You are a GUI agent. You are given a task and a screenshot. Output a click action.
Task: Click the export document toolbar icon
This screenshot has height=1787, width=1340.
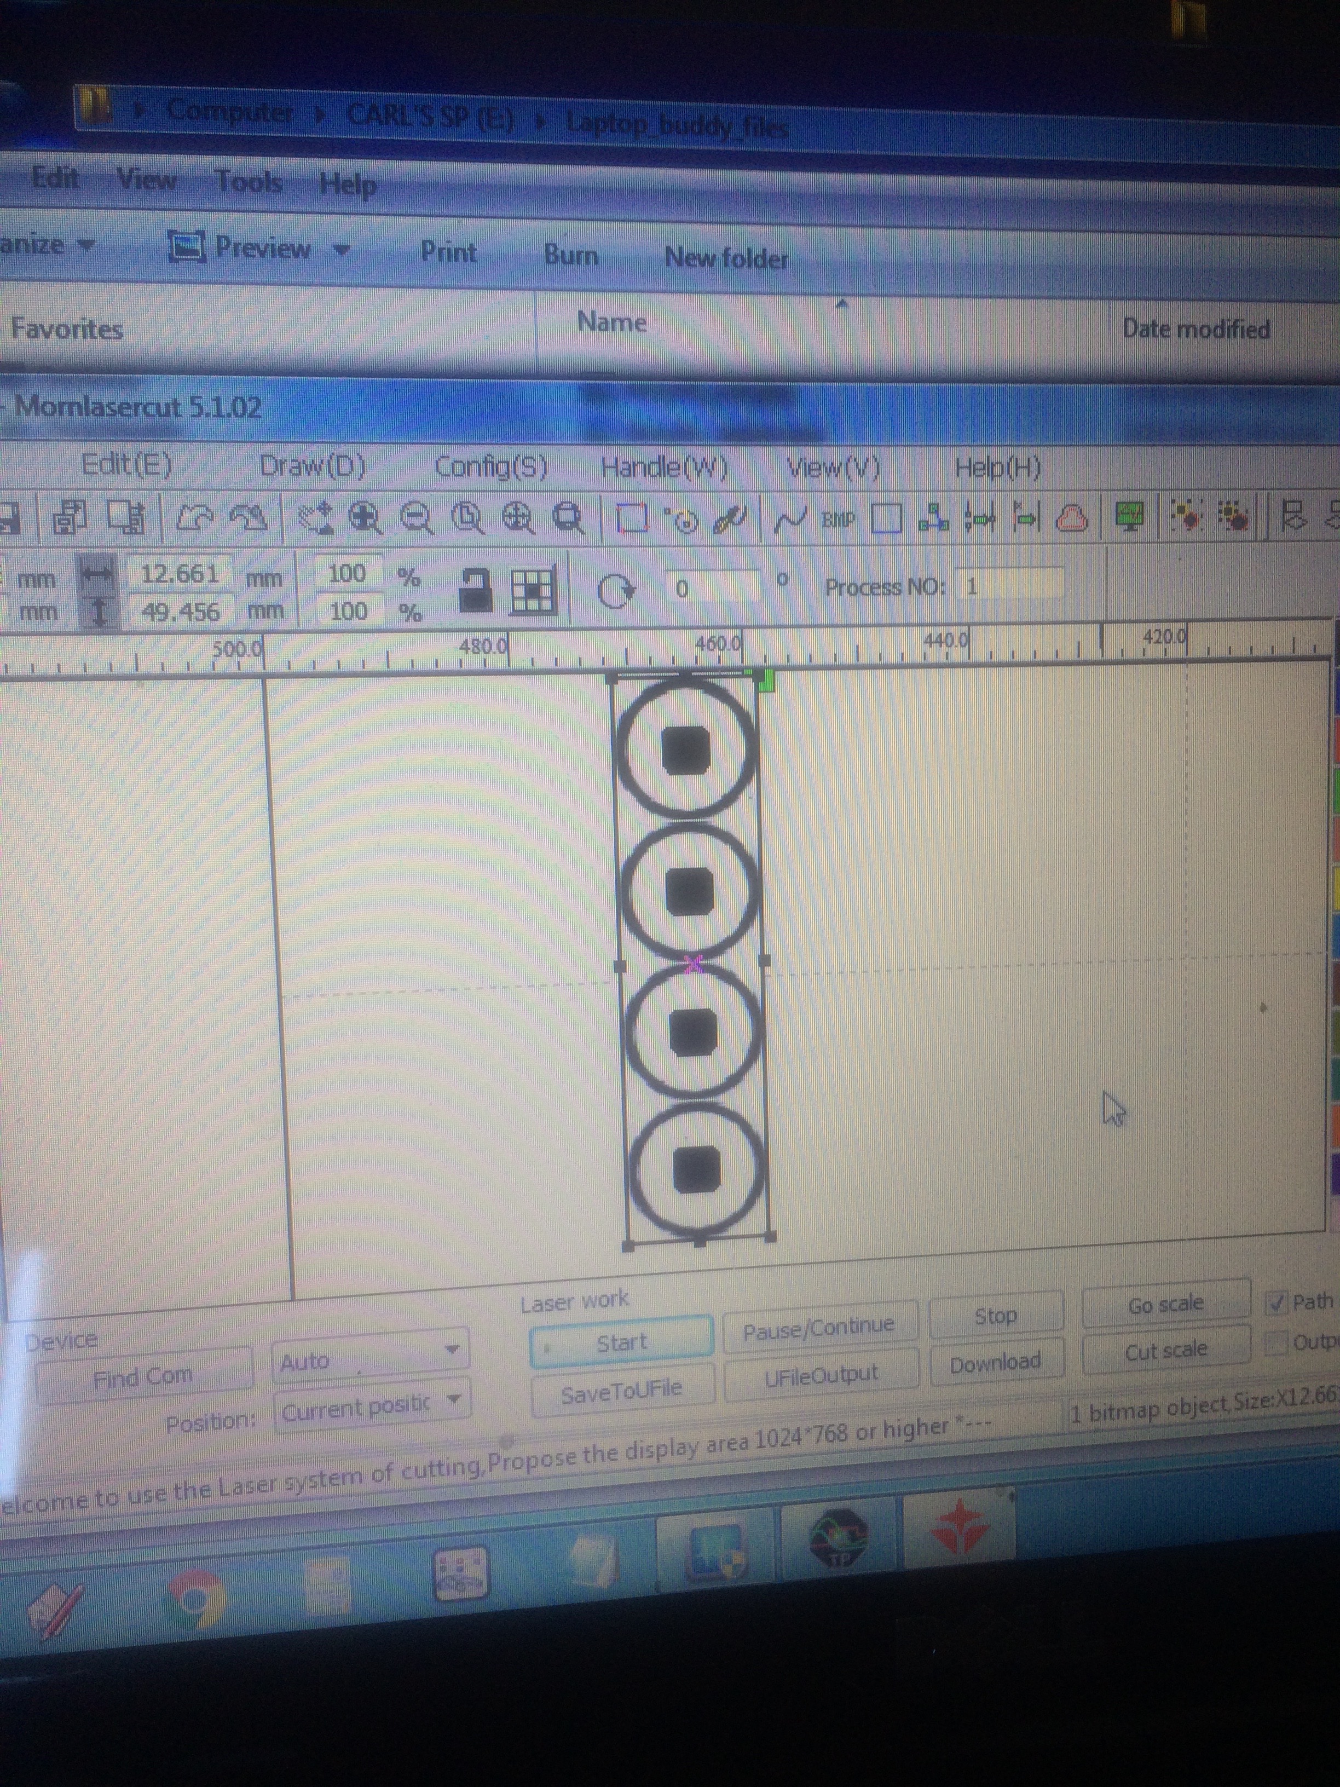(x=128, y=518)
